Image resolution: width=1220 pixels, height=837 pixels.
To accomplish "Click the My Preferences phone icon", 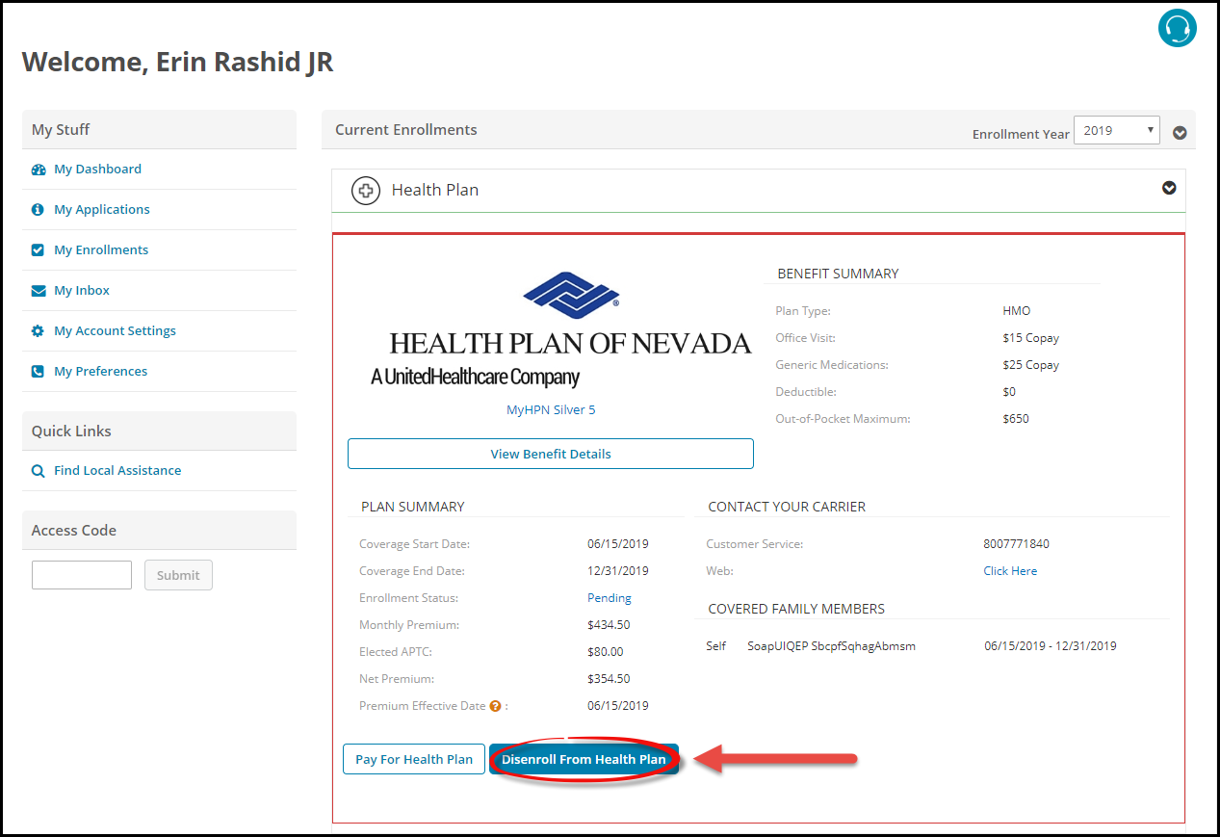I will 38,372.
